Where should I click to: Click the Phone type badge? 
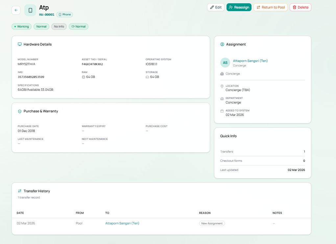[x=65, y=14]
